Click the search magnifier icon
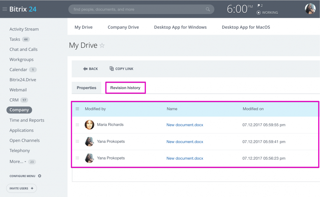 tap(208, 9)
